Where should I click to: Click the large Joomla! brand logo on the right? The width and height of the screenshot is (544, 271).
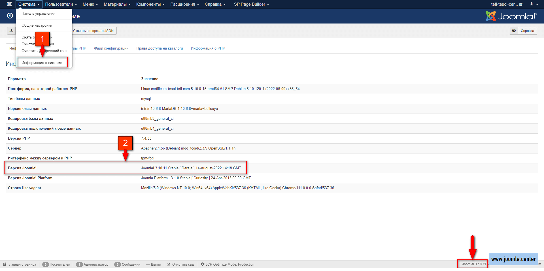point(511,16)
